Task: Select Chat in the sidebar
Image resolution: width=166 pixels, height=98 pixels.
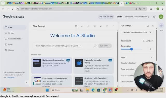Action: point(15,27)
